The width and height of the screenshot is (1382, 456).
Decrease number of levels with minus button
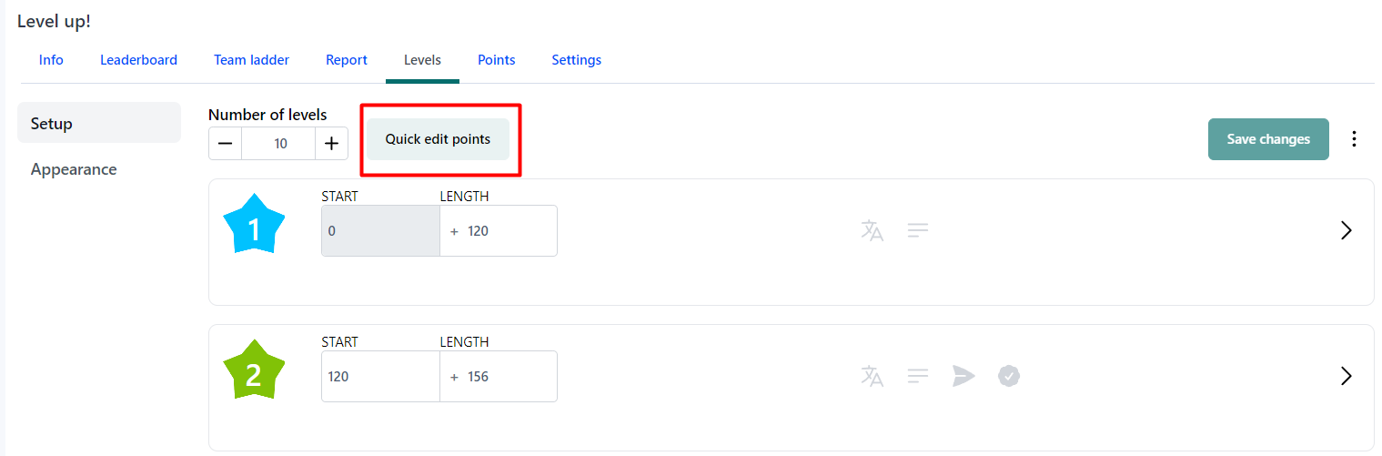click(225, 143)
